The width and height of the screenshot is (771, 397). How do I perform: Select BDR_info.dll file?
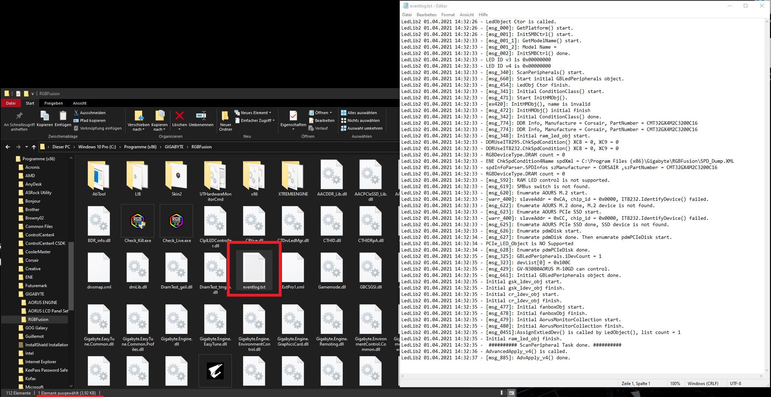click(99, 224)
